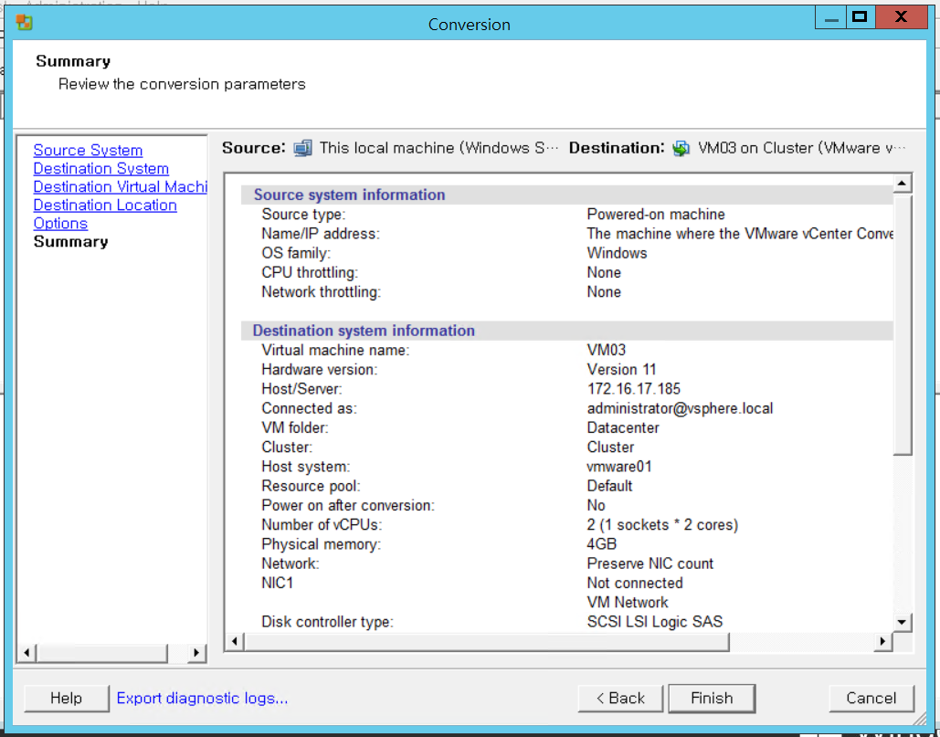The width and height of the screenshot is (940, 737).
Task: Select the 'CPU throttling:' label
Action: pos(310,273)
